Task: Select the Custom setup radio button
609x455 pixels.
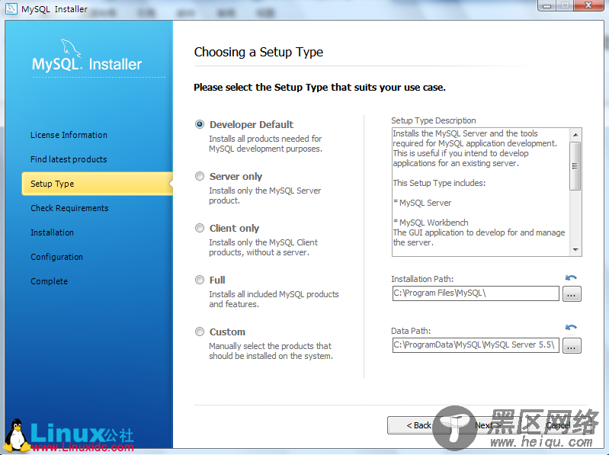Action: (200, 332)
